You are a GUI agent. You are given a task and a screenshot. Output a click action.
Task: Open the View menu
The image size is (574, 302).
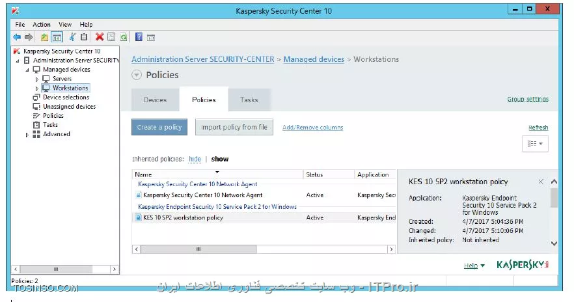point(65,25)
